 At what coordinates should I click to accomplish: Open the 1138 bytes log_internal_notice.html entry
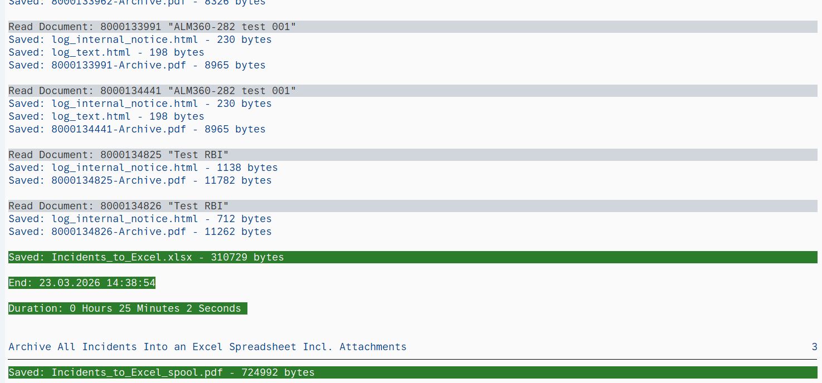point(124,168)
